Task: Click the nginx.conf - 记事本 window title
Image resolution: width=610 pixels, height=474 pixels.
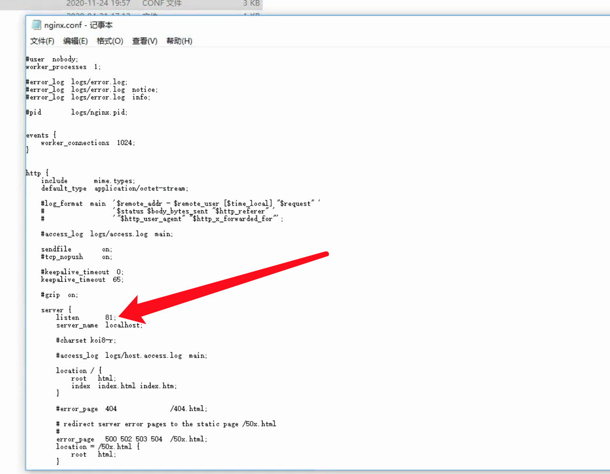Action: pos(78,25)
